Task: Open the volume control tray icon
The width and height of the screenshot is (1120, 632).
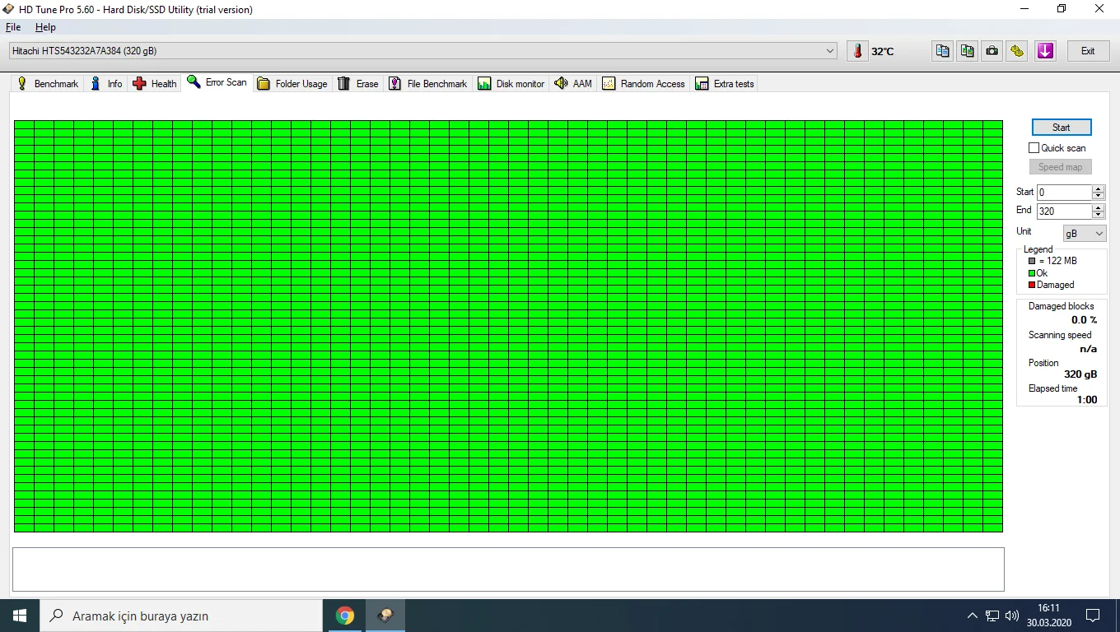Action: [x=1012, y=616]
